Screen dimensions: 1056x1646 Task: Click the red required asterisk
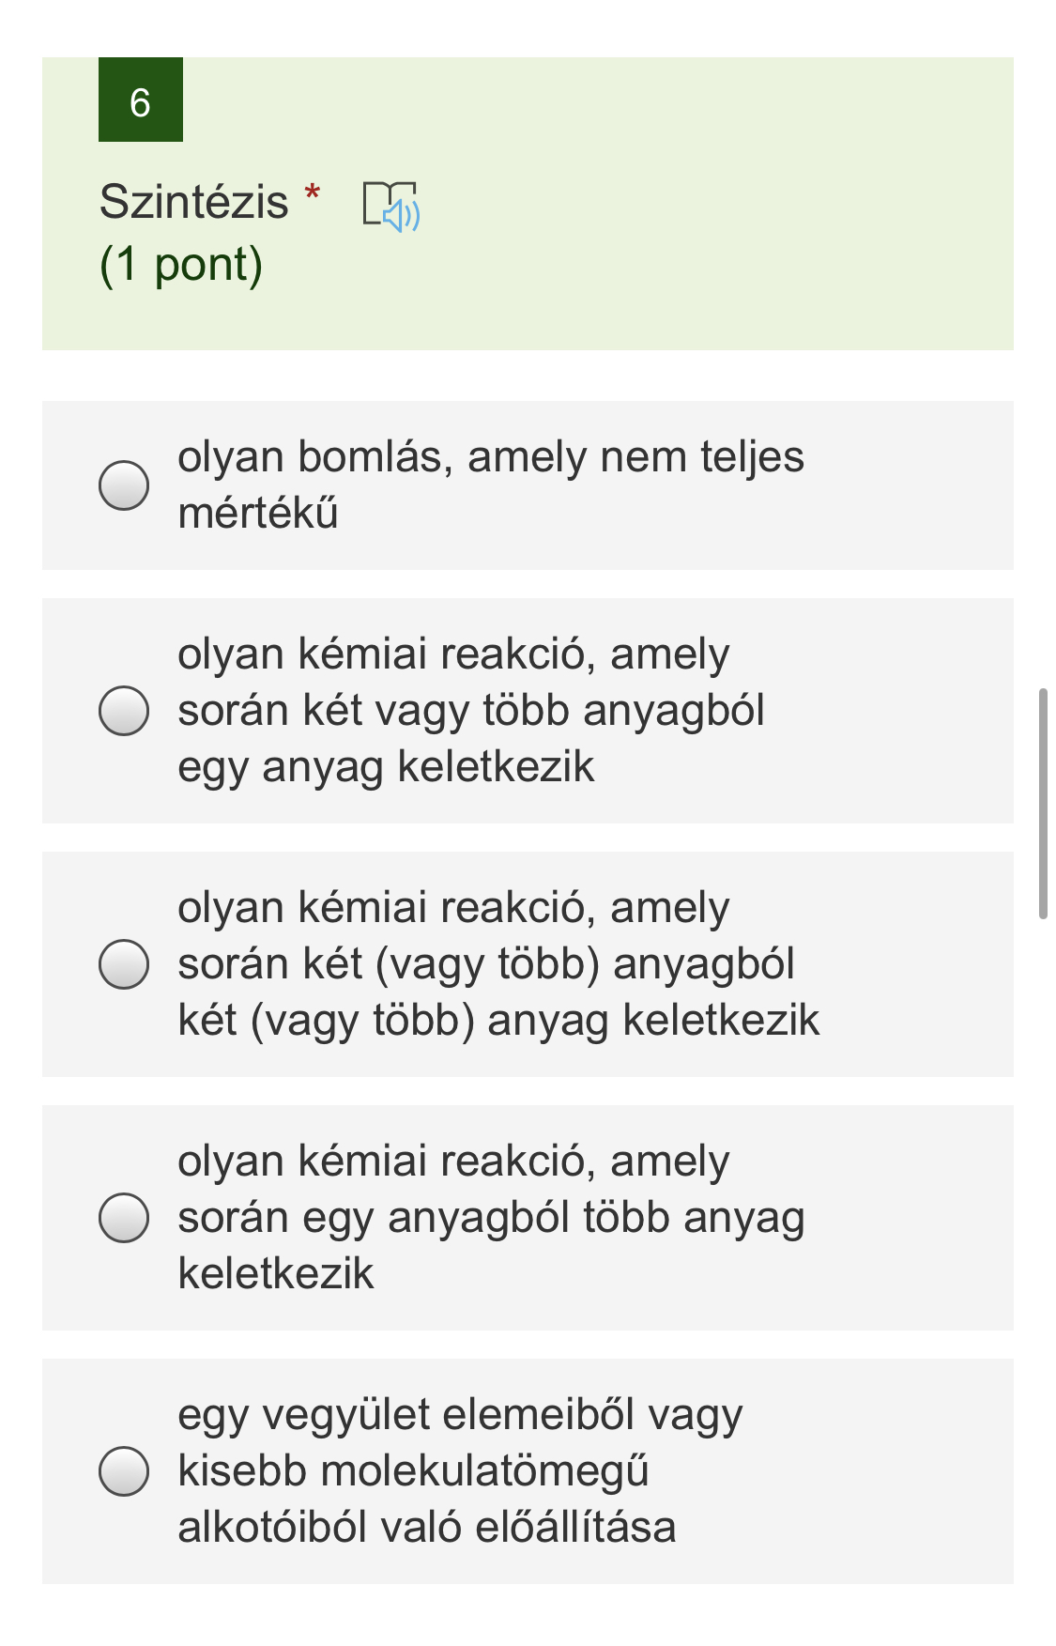[313, 193]
